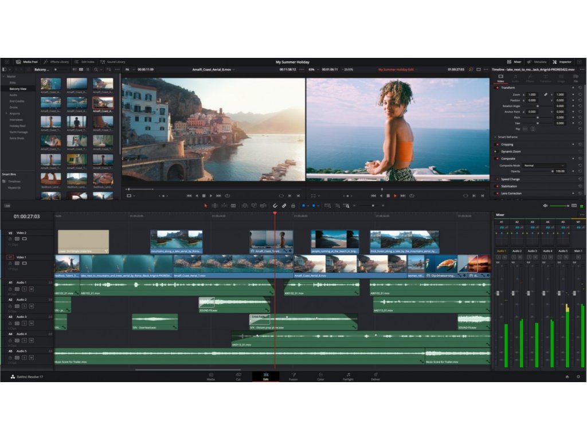Click the search icon in Media Pool
The width and height of the screenshot is (587, 440).
pyautogui.click(x=95, y=69)
